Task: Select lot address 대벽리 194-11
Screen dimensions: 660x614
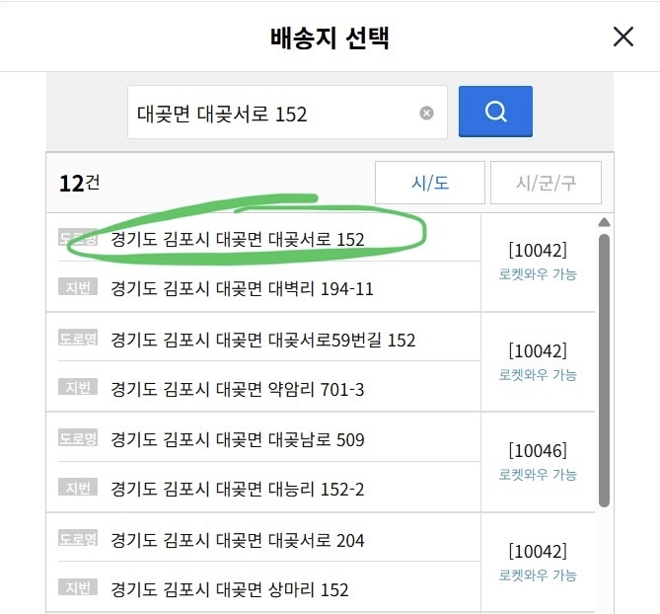Action: [242, 289]
